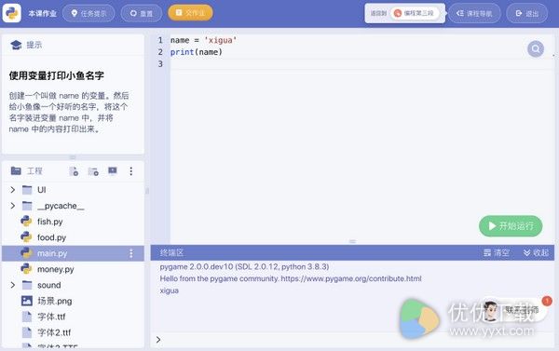Image resolution: width=559 pixels, height=351 pixels.
Task: Click the screen/upload icon in project toolbar
Action: point(113,171)
